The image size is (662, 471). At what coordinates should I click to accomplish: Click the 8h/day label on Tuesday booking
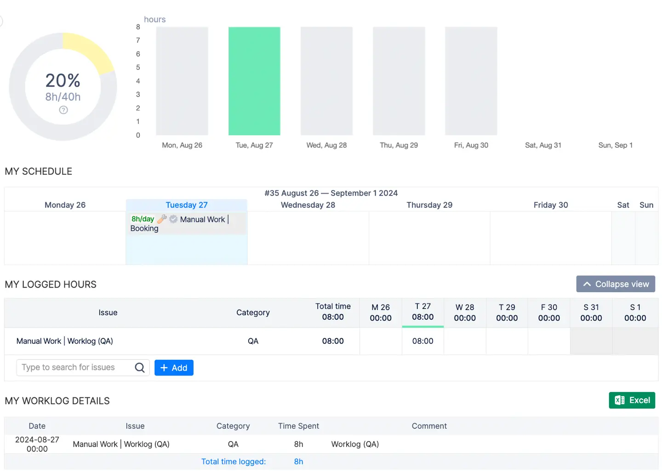[x=143, y=219]
